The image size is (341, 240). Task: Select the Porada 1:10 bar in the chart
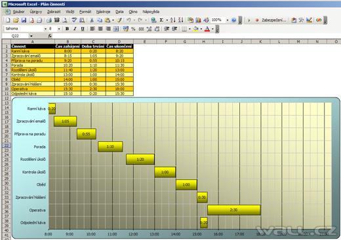(x=110, y=146)
